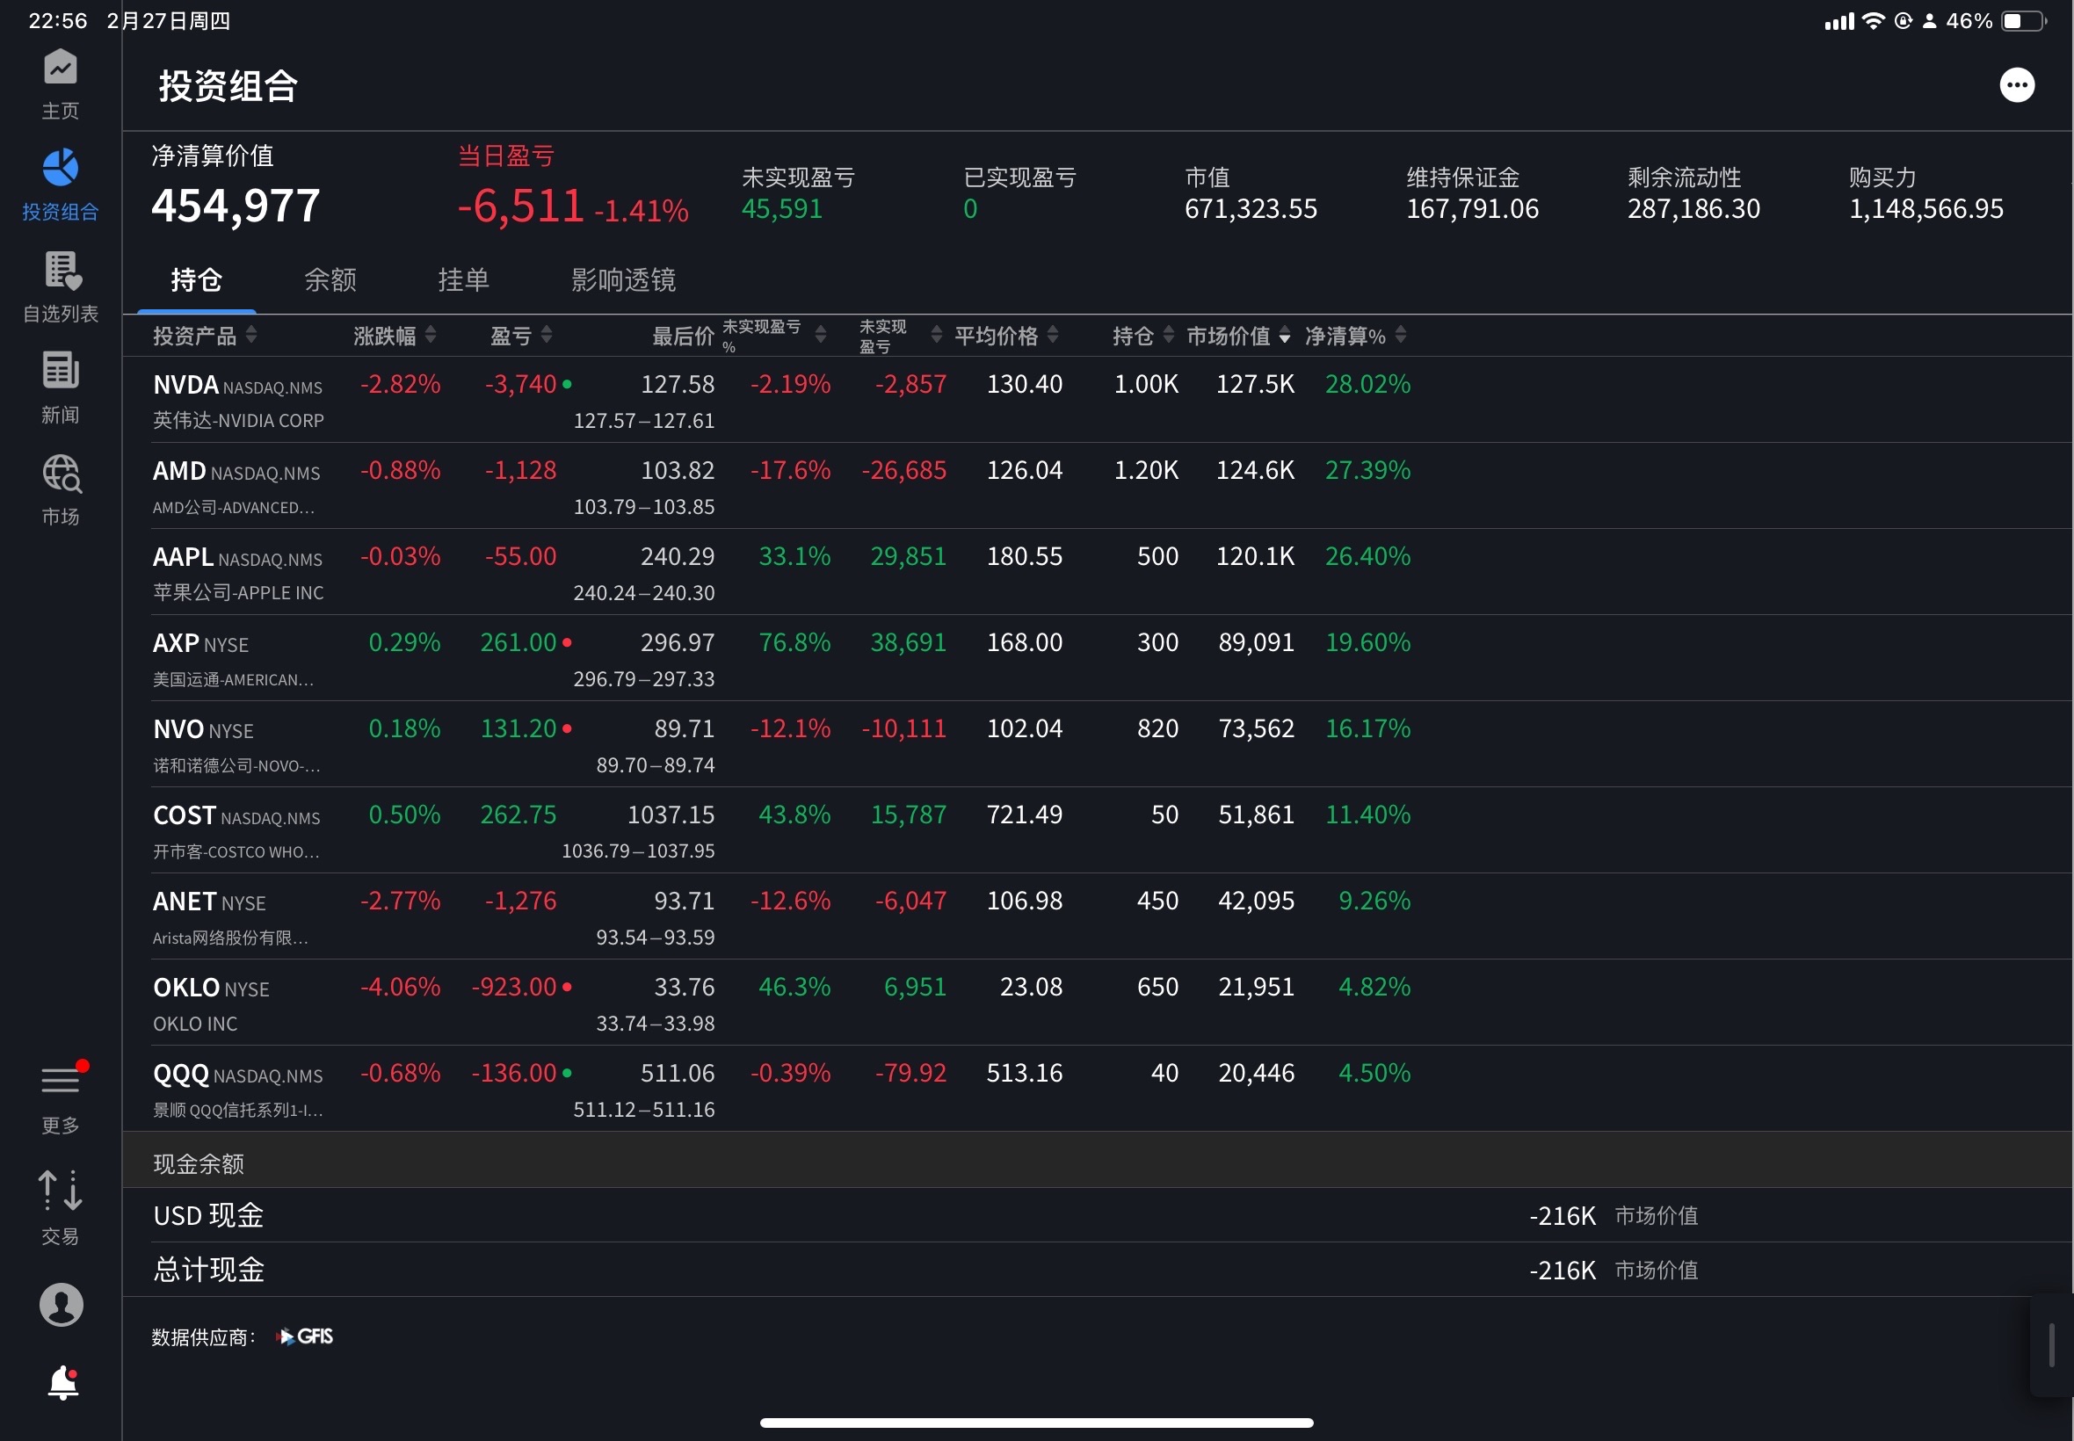Sort by 平均价格 column arrows
Viewport: 2074px width, 1441px height.
1053,335
